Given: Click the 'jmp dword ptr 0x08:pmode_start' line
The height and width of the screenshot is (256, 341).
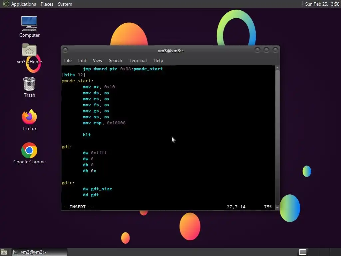Looking at the screenshot, I should click(x=123, y=69).
